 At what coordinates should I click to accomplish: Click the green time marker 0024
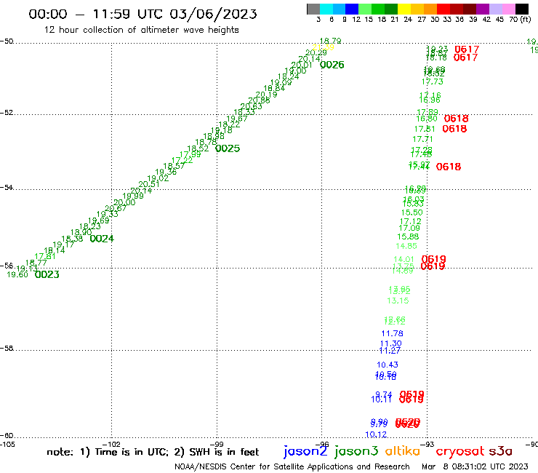click(102, 239)
